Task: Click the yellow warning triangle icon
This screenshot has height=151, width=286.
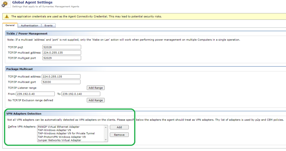Action: (7, 16)
